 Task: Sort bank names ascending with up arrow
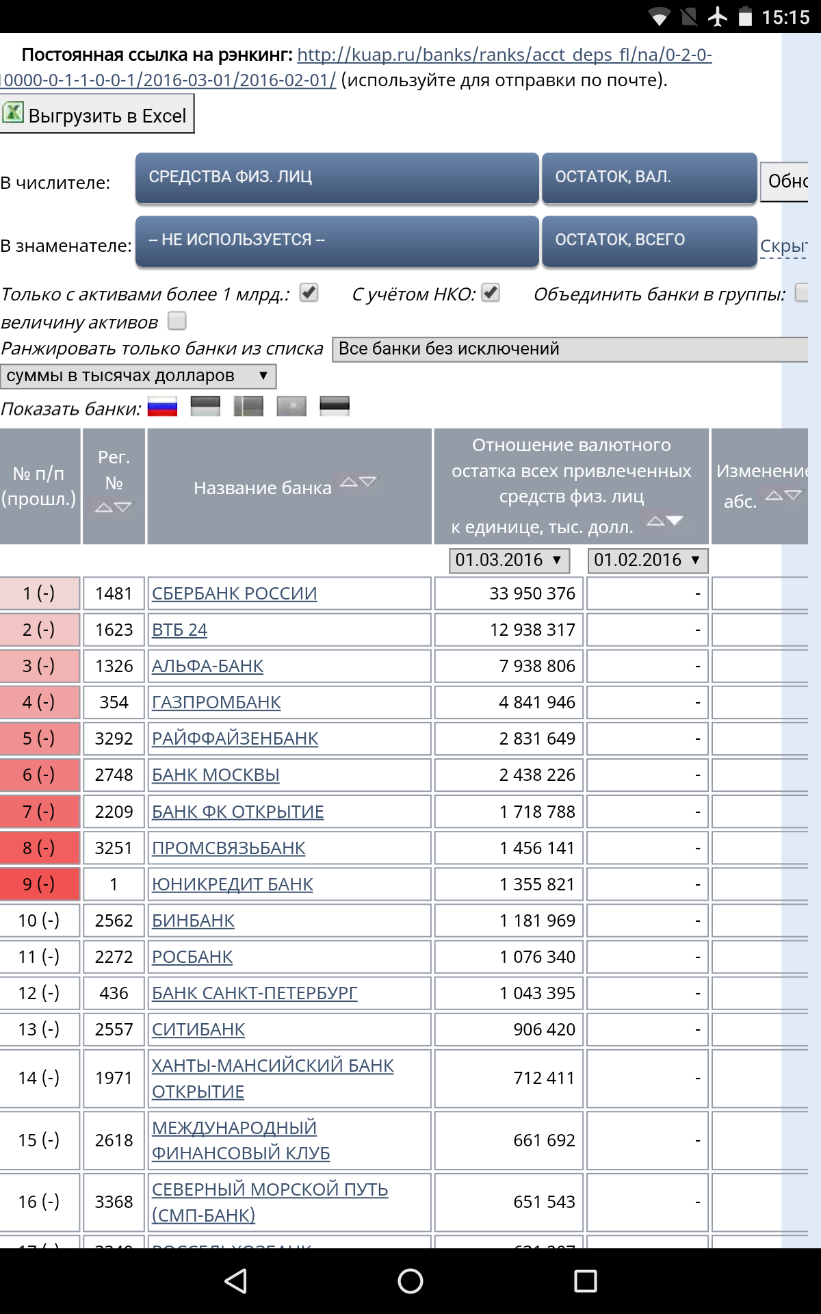point(349,482)
